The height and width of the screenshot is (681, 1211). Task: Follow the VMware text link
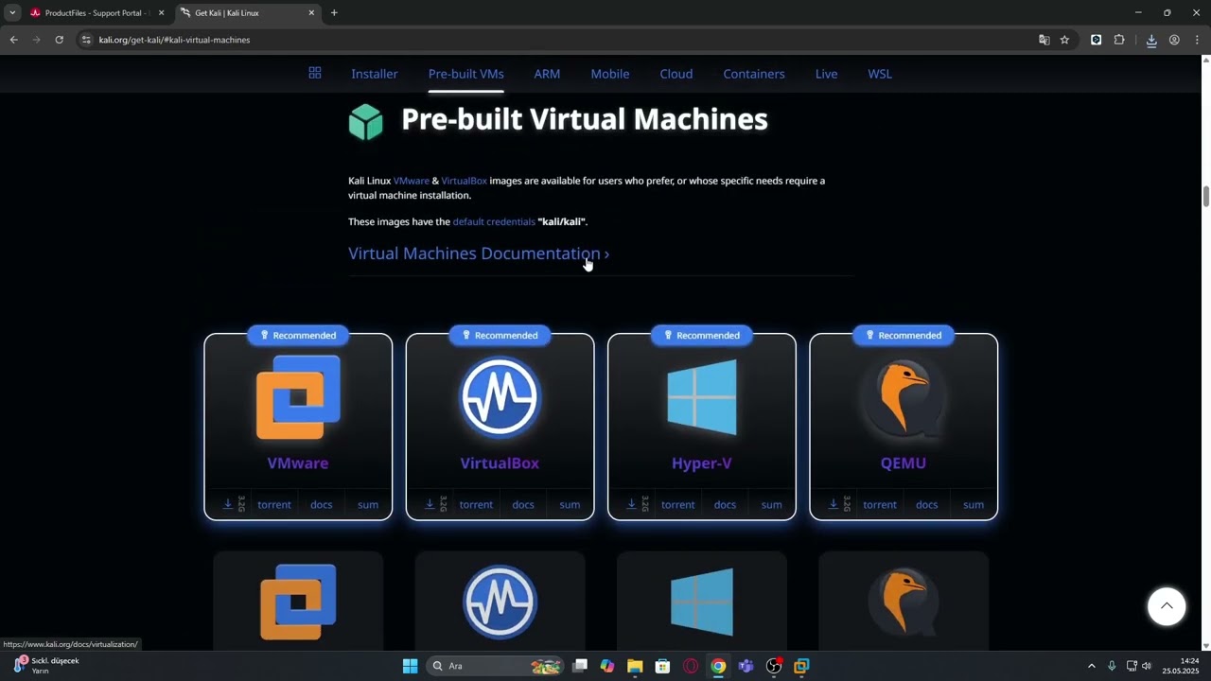412,181
